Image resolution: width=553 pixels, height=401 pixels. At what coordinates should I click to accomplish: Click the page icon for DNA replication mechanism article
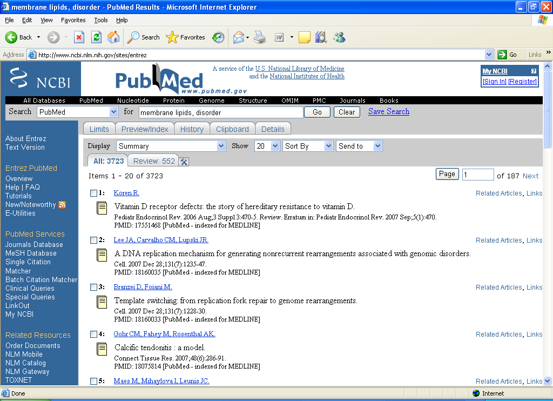click(102, 255)
